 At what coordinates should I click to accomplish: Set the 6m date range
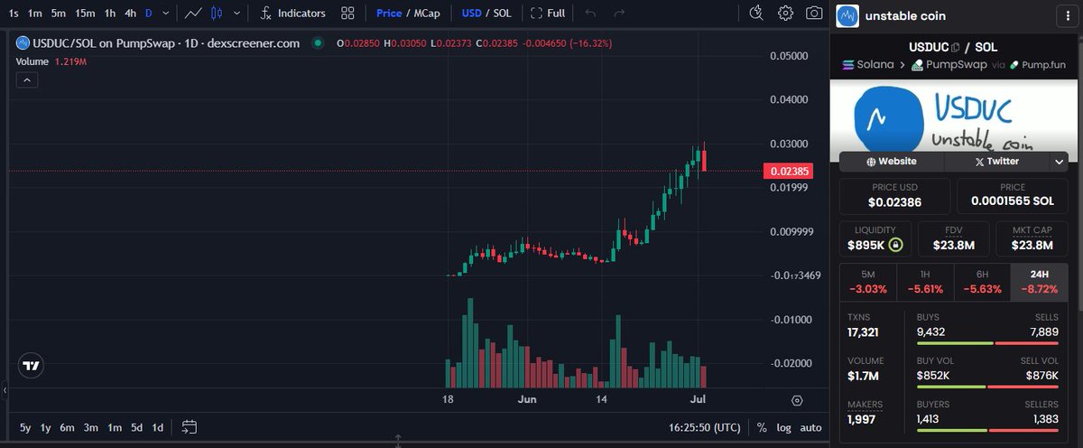68,427
